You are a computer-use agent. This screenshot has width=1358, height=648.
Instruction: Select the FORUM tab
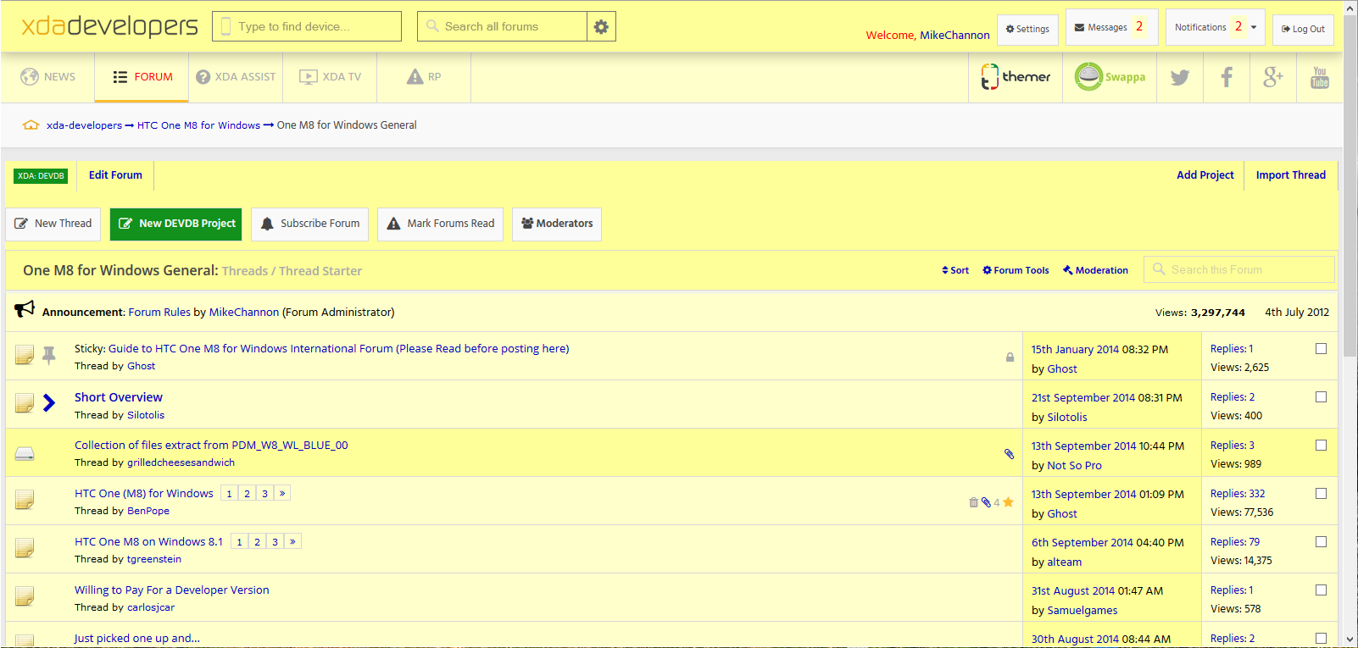[142, 77]
